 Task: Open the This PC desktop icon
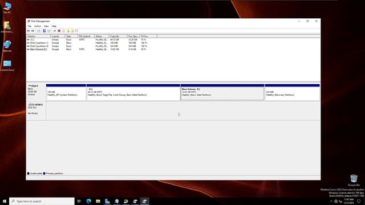click(7, 7)
